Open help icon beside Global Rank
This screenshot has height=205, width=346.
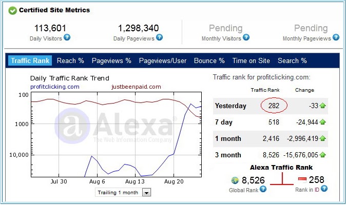pyautogui.click(x=263, y=189)
